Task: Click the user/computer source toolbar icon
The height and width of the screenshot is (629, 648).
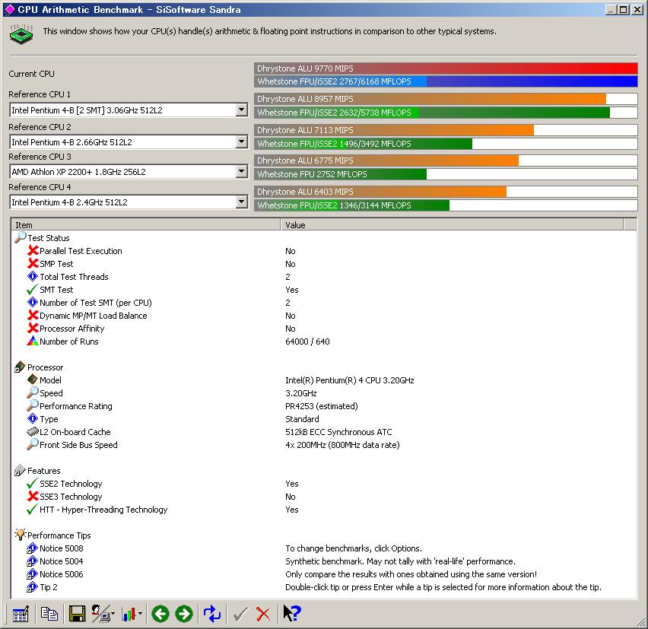Action: tap(100, 614)
